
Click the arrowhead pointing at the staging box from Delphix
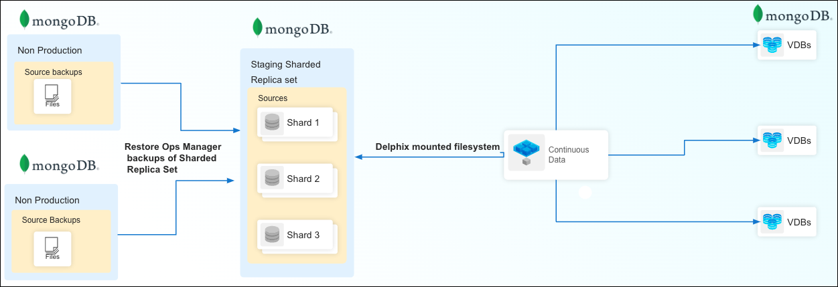pos(358,157)
